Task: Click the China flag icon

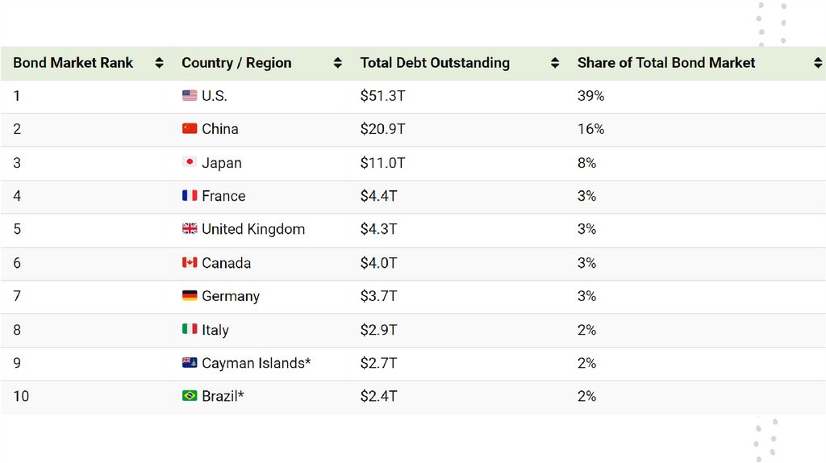Action: 190,128
